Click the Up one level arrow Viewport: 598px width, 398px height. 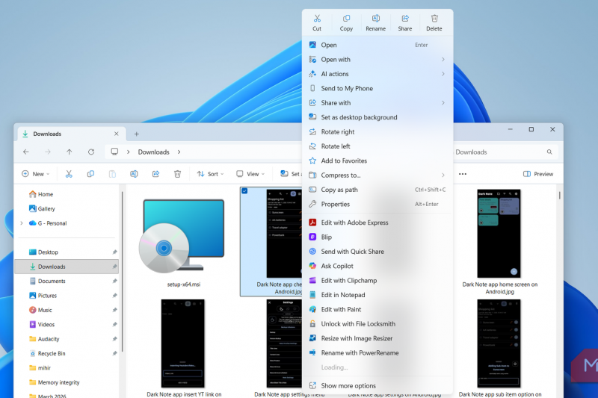point(69,152)
